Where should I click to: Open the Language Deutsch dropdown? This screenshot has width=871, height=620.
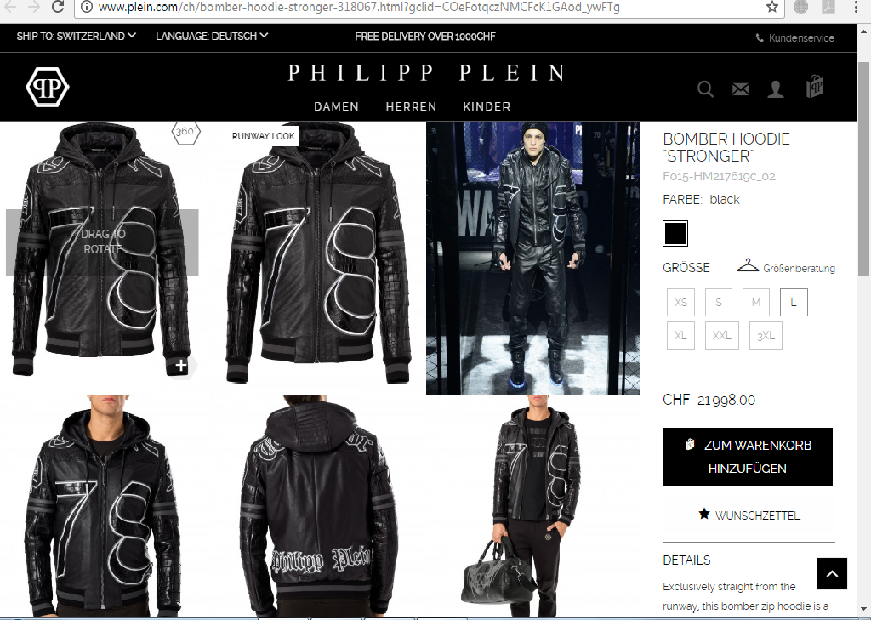pos(212,36)
